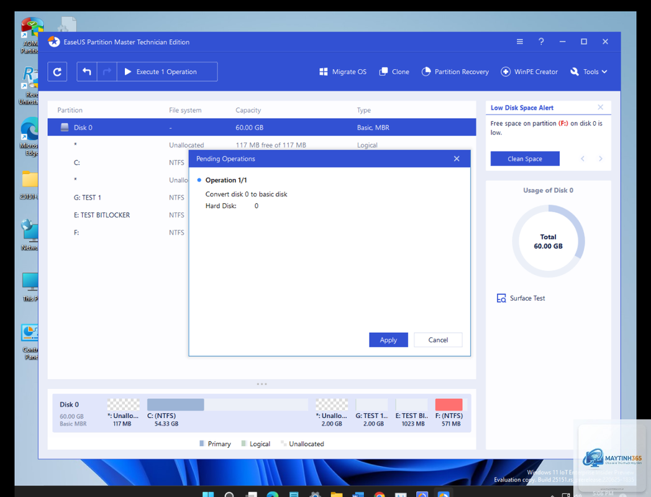Click the Capacity column header
The width and height of the screenshot is (651, 497).
(248, 110)
